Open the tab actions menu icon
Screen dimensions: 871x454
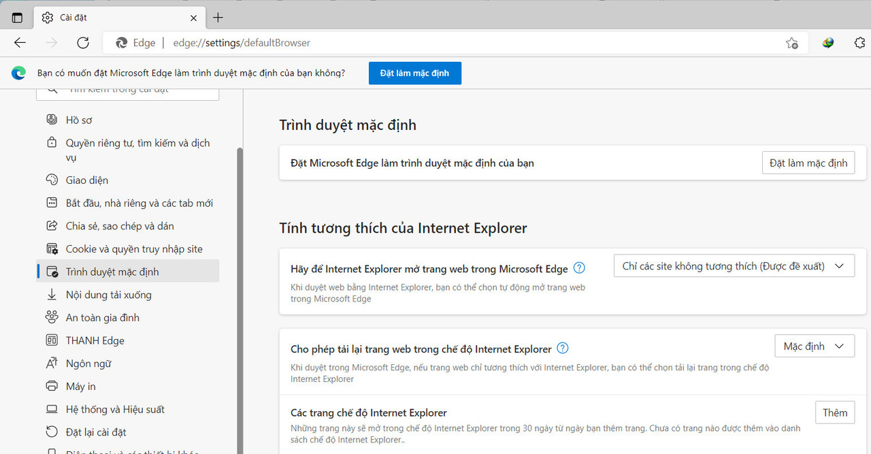(17, 18)
